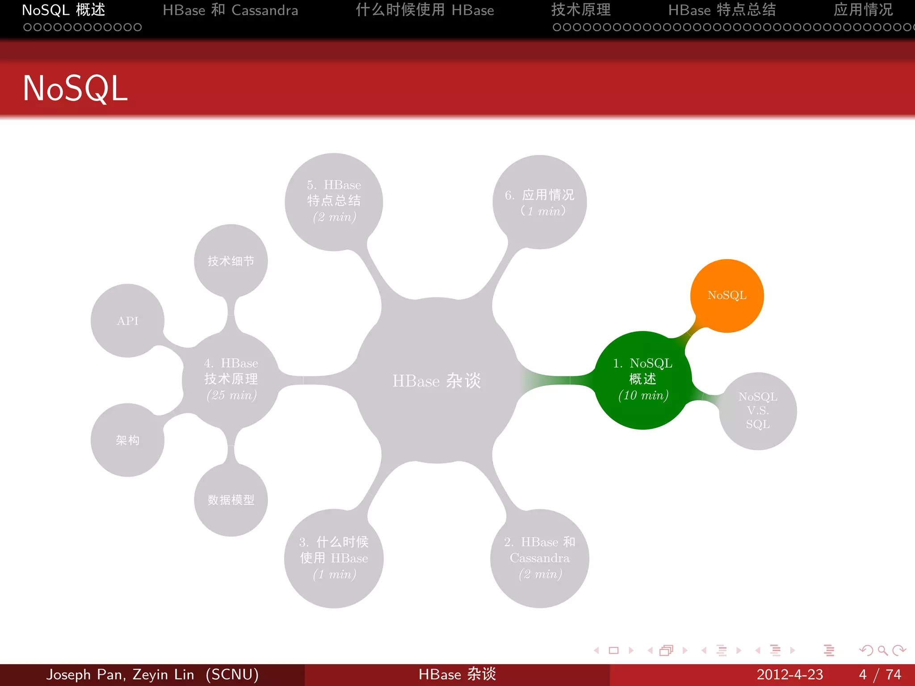The height and width of the screenshot is (686, 915).
Task: Click last progress dot under NoSQL 概述
Action: [x=138, y=27]
